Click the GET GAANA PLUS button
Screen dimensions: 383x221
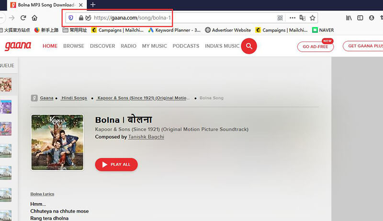(x=364, y=46)
